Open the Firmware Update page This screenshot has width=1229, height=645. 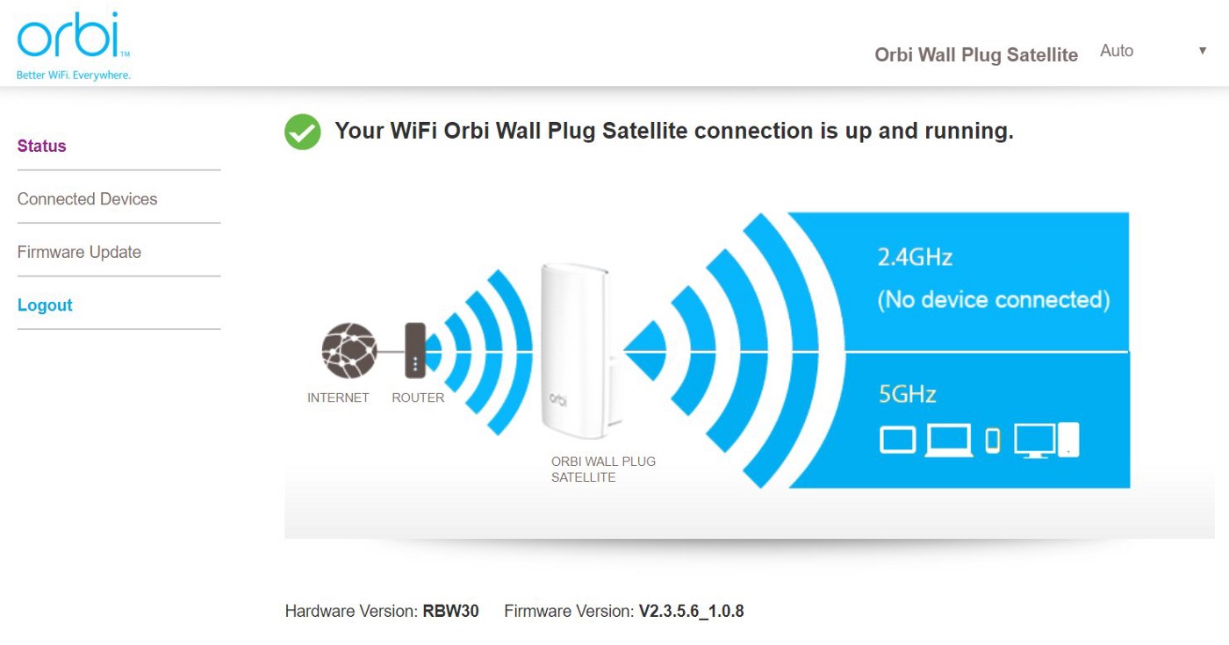79,253
